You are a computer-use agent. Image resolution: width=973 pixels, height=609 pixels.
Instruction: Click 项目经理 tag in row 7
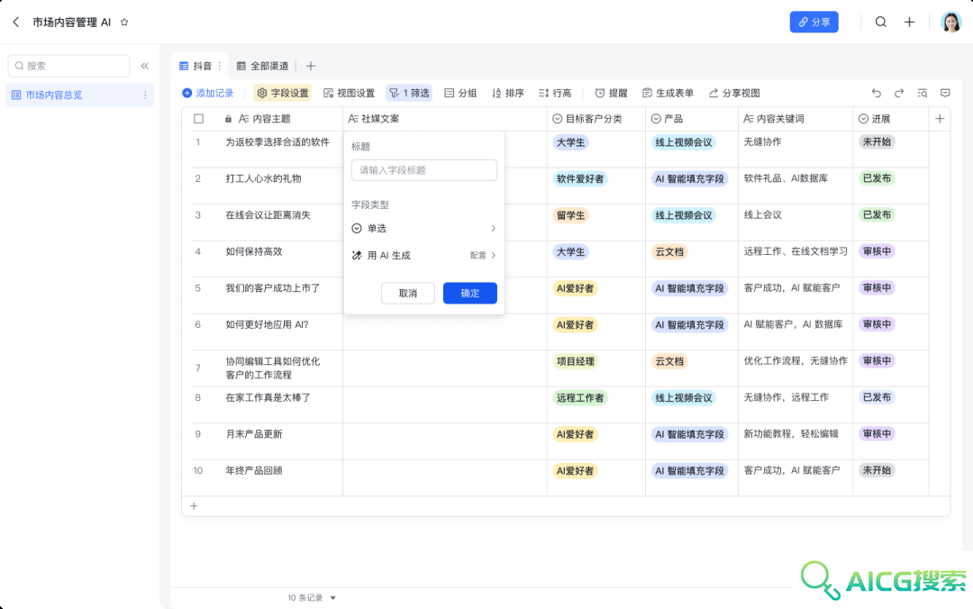(575, 361)
